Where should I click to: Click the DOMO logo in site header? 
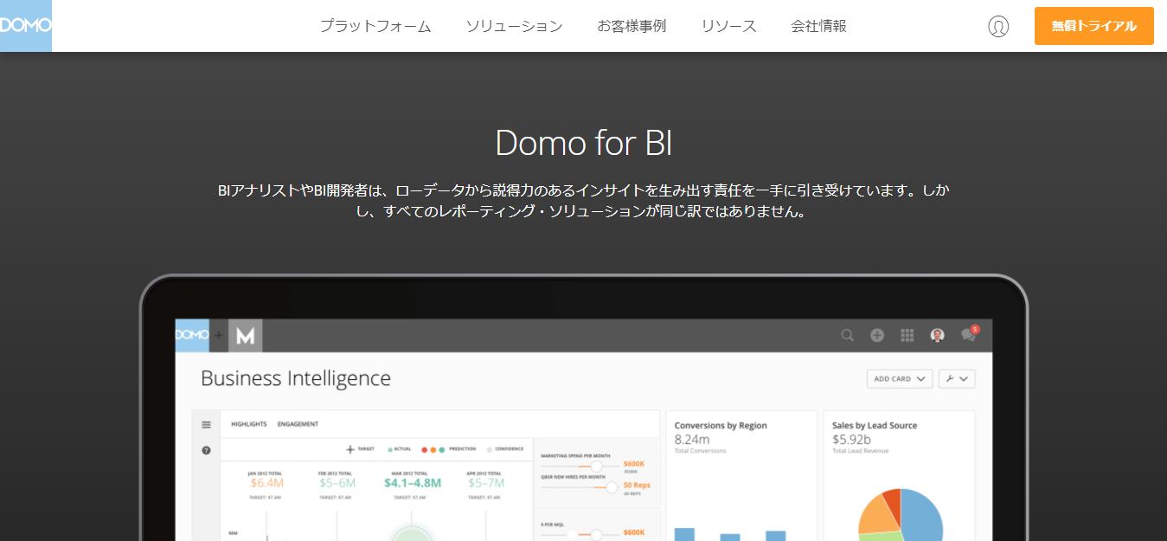click(x=25, y=26)
